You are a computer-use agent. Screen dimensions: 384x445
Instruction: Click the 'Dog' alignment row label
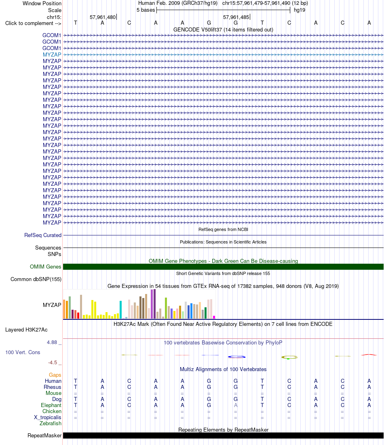click(57, 399)
